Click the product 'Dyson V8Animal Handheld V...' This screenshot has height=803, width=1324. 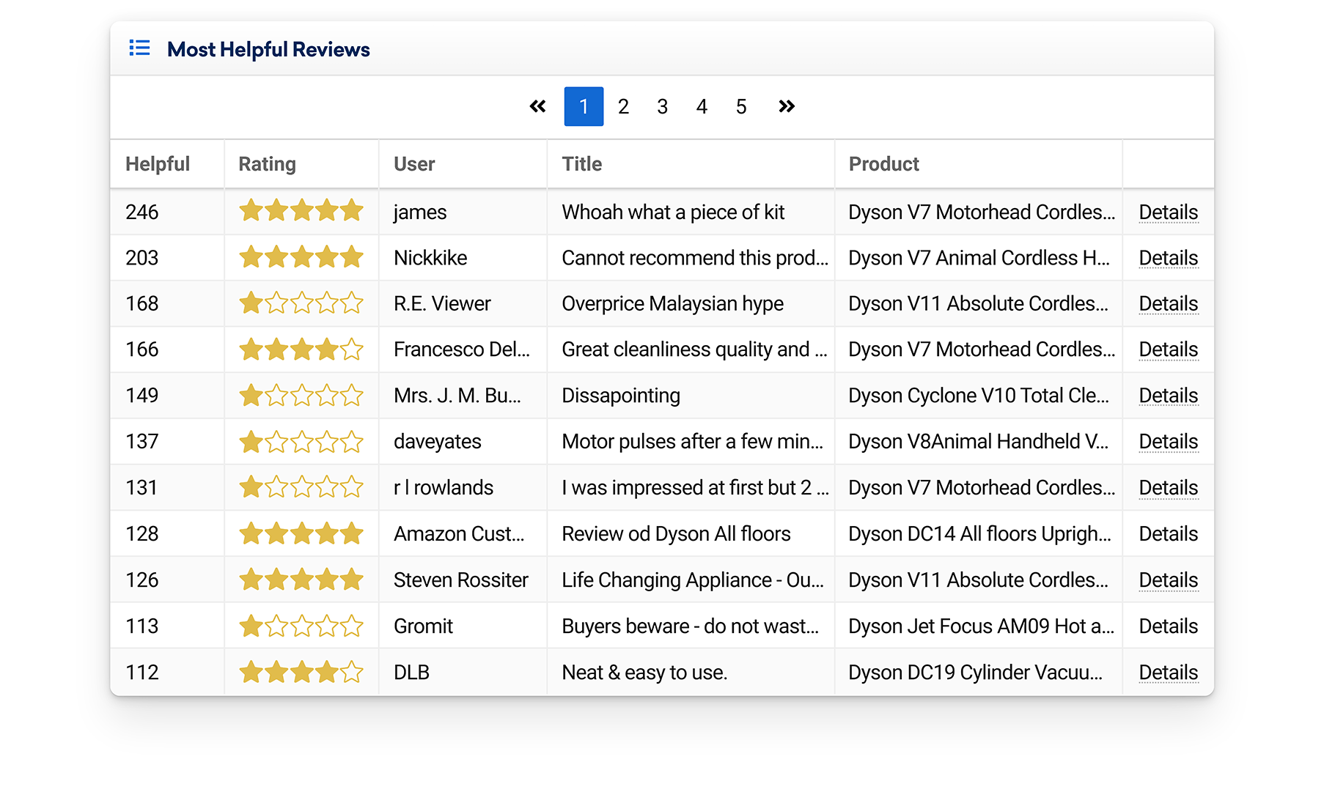coord(978,442)
